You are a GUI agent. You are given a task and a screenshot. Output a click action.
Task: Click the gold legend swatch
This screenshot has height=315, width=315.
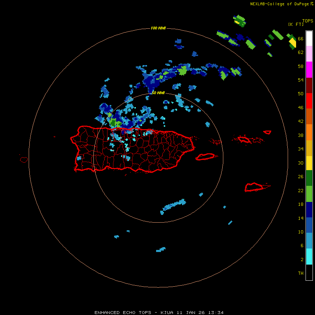click(x=309, y=148)
